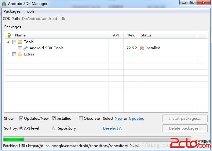Expand the Extras tree node
This screenshot has width=212, height=151.
[8, 54]
